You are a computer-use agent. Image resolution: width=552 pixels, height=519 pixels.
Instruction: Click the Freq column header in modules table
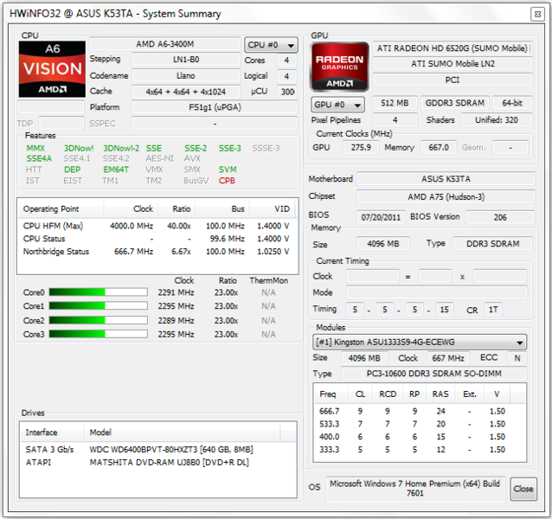[331, 394]
